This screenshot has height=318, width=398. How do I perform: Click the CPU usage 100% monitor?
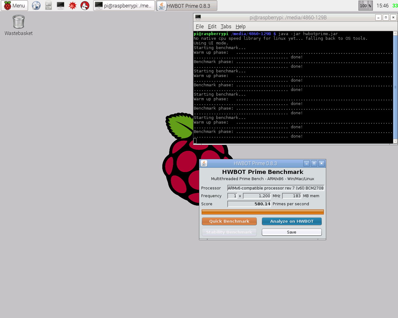click(366, 6)
